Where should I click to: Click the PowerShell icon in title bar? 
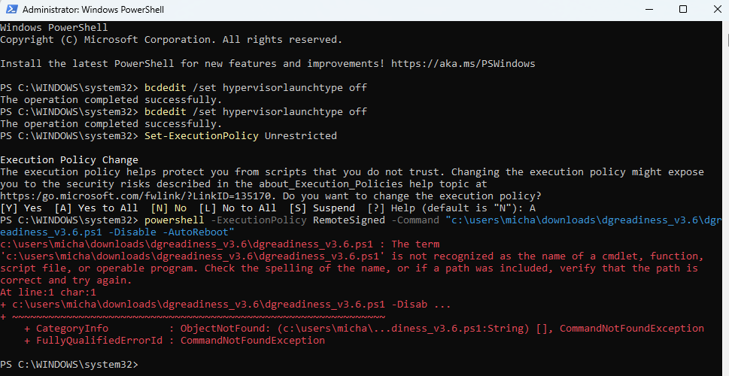12,9
